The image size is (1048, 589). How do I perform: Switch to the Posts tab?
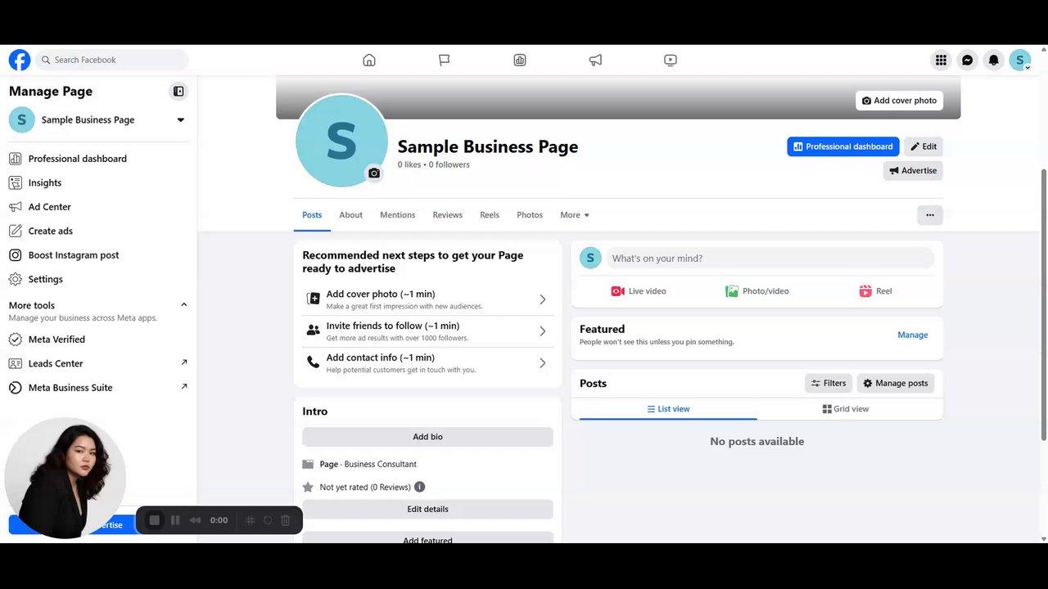coord(312,215)
